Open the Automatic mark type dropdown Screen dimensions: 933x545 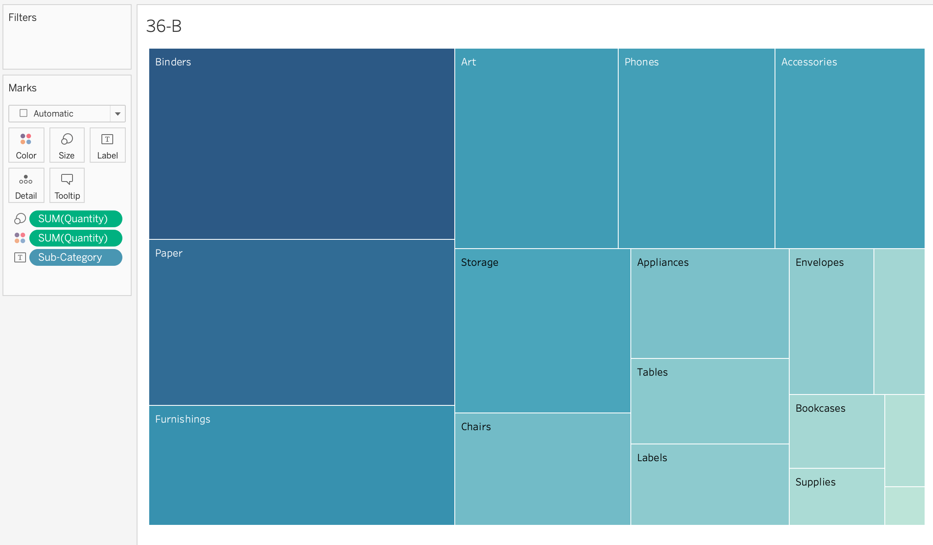click(60, 114)
